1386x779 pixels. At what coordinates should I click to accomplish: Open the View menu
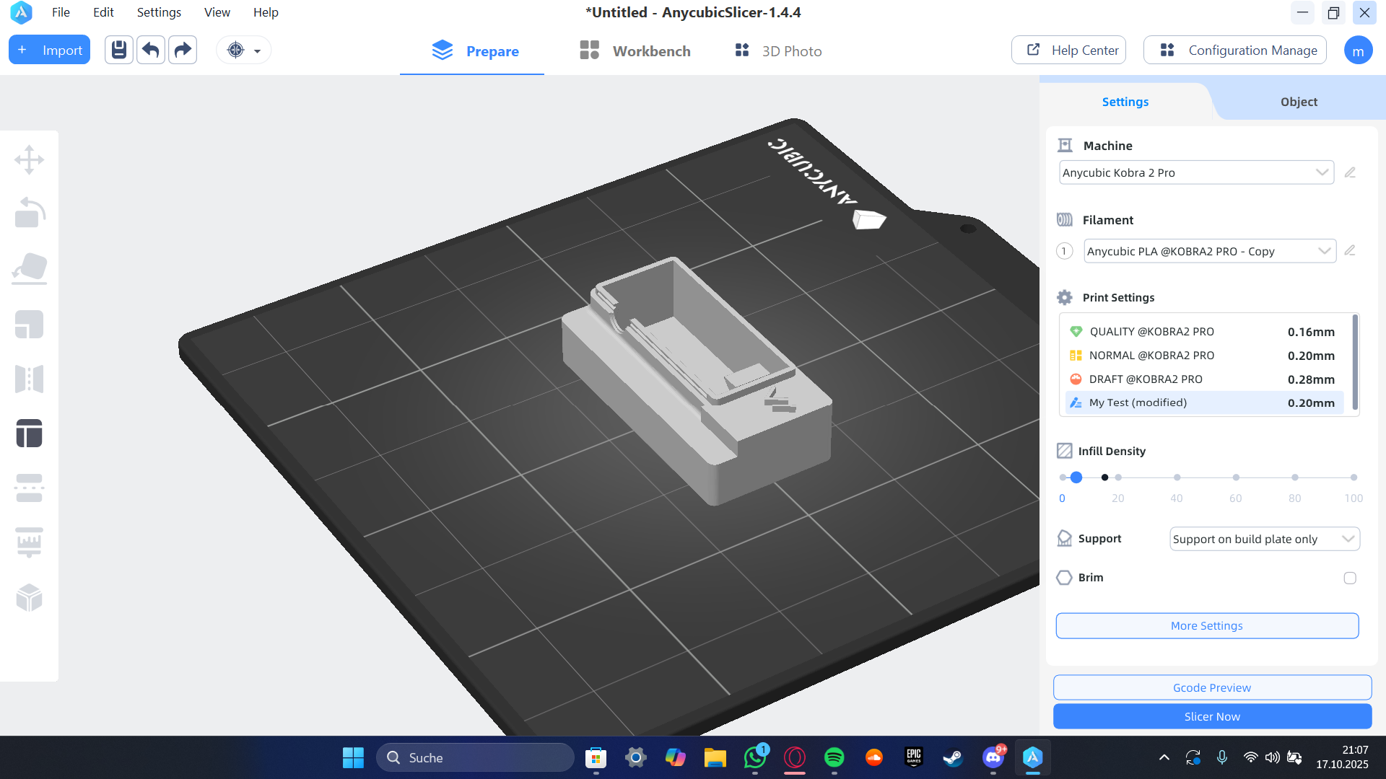click(217, 12)
